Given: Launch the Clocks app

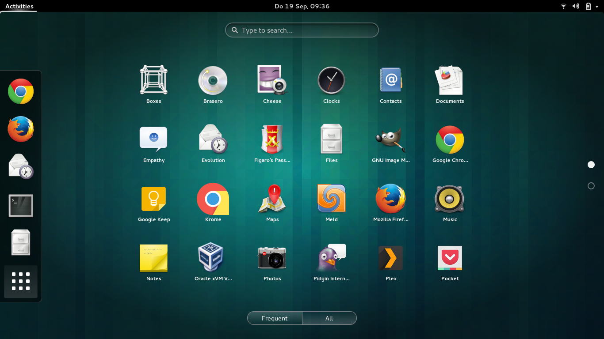Looking at the screenshot, I should point(331,80).
